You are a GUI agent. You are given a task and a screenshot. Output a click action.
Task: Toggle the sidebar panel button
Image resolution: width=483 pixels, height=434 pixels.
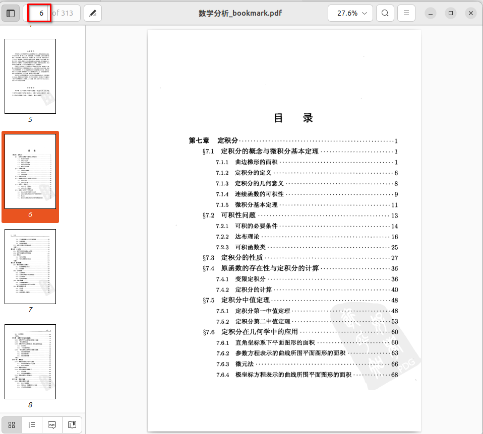(x=11, y=13)
